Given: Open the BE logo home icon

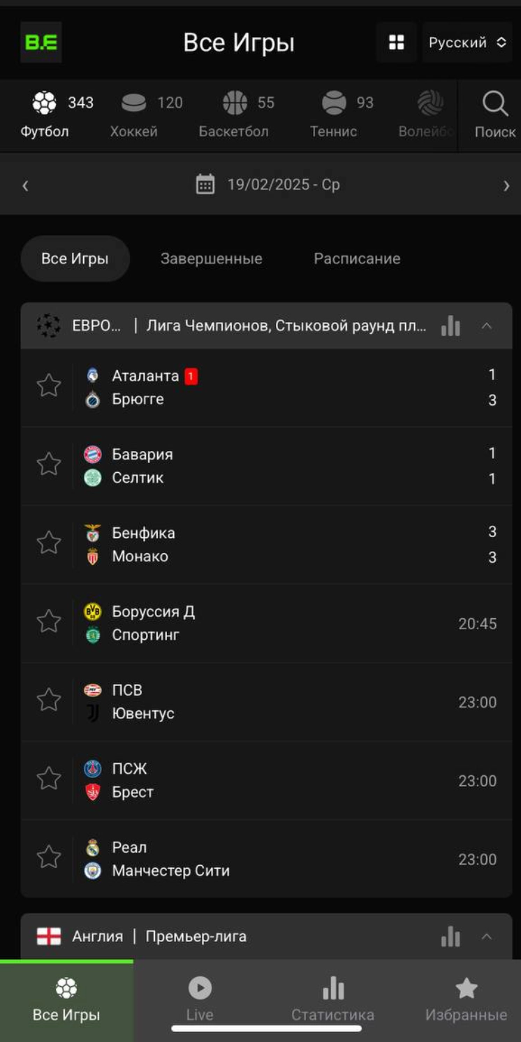Looking at the screenshot, I should (41, 43).
